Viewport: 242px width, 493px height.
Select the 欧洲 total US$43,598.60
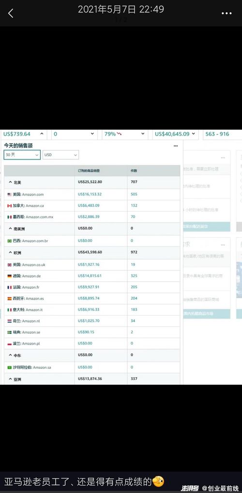(x=90, y=252)
